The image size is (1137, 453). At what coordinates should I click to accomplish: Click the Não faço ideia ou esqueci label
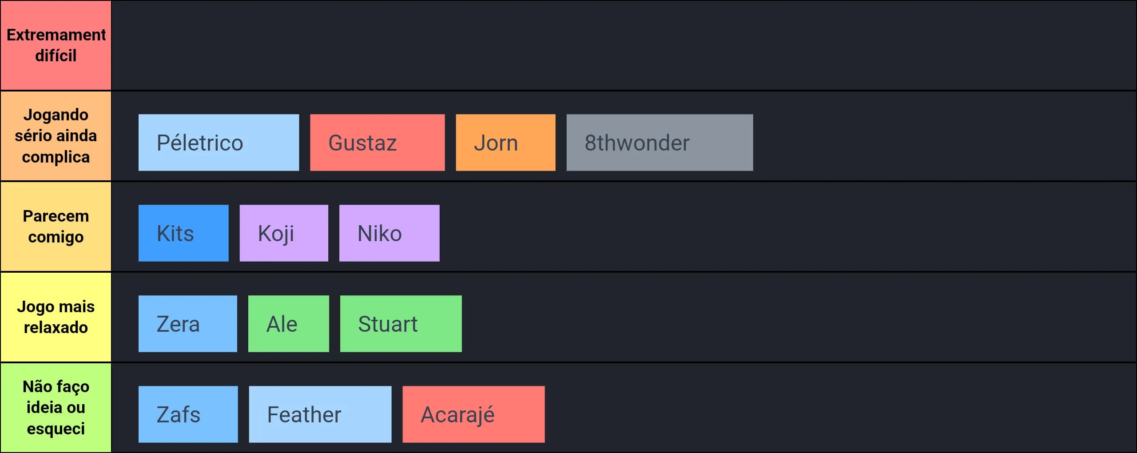tap(56, 408)
